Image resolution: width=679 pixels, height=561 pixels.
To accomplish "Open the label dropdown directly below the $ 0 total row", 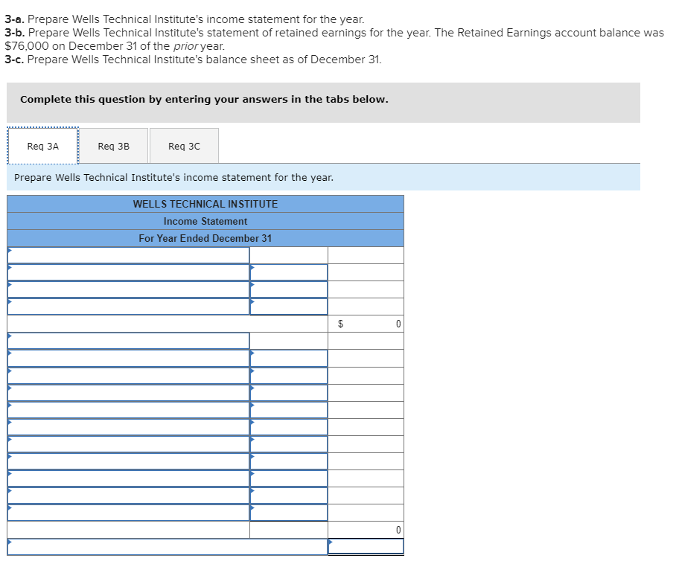I will [x=128, y=341].
